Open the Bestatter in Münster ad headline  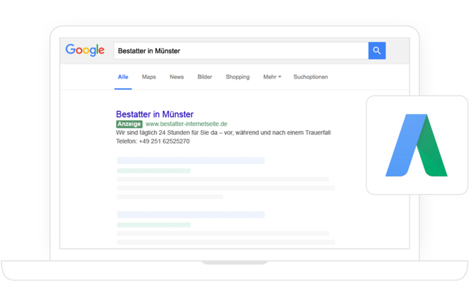coord(154,114)
